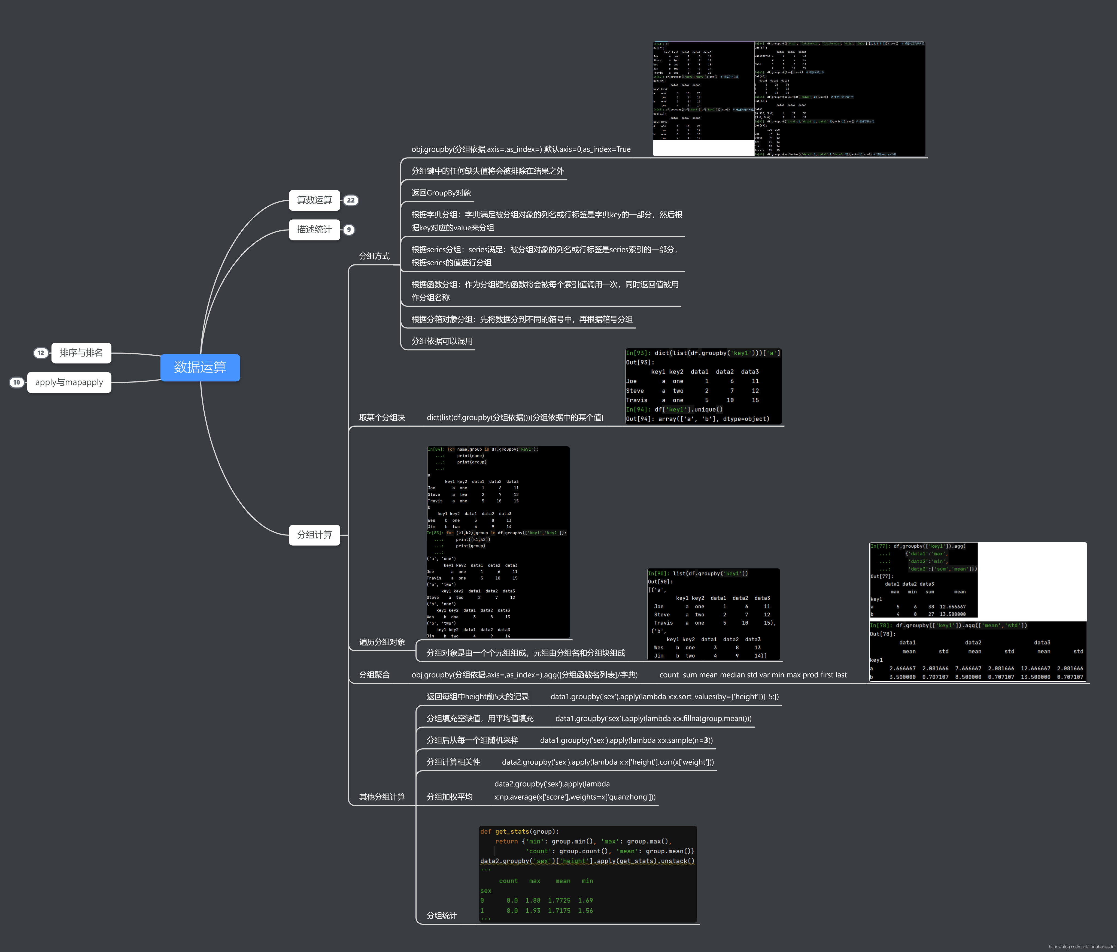
Task: Select the apply与mapapply node
Action: pyautogui.click(x=69, y=382)
